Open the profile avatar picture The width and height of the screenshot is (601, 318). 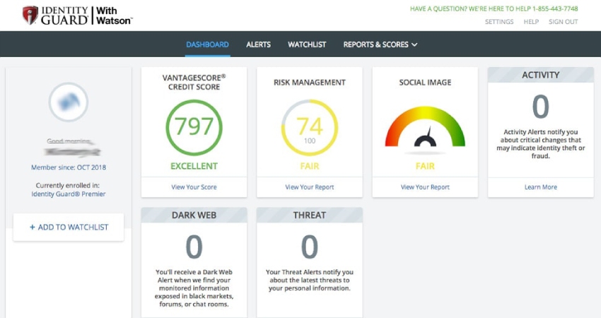(x=68, y=102)
